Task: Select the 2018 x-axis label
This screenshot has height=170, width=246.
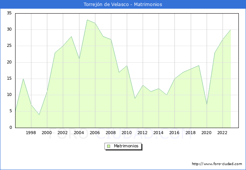Action: [x=191, y=133]
